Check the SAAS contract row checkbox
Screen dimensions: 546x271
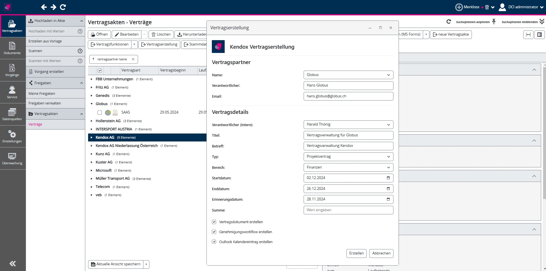(x=100, y=112)
